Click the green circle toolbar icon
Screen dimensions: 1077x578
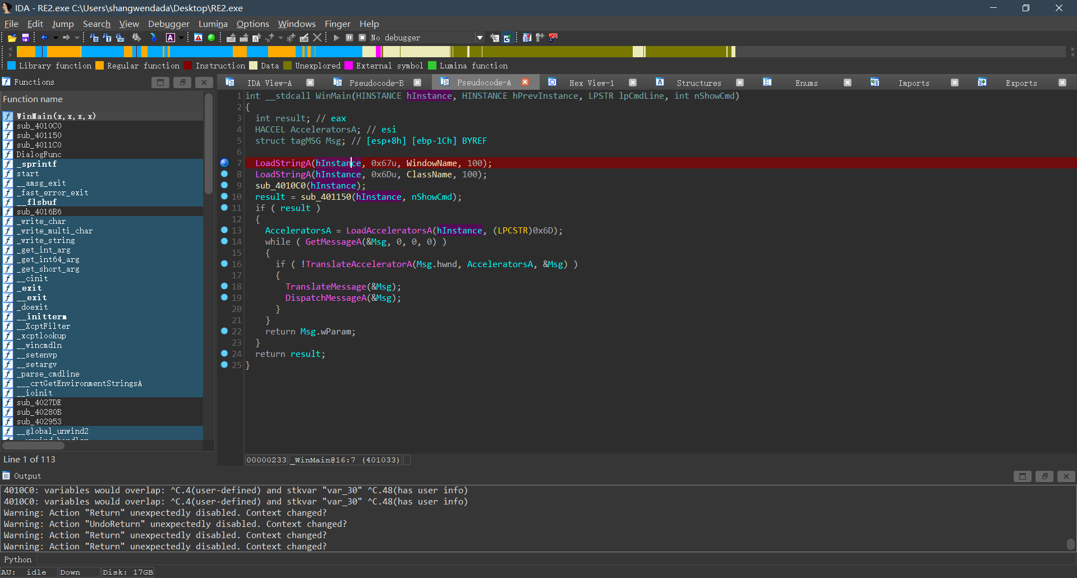(211, 38)
